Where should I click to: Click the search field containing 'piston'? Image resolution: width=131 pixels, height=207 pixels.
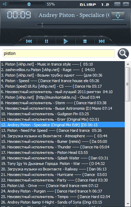pos(59,53)
